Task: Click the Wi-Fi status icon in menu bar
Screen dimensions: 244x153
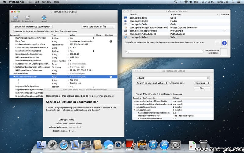Action: [x=186, y=2]
